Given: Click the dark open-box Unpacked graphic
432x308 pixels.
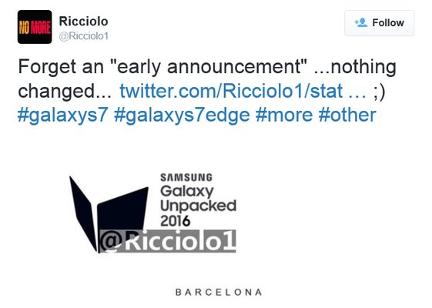Looking at the screenshot, I should (109, 214).
